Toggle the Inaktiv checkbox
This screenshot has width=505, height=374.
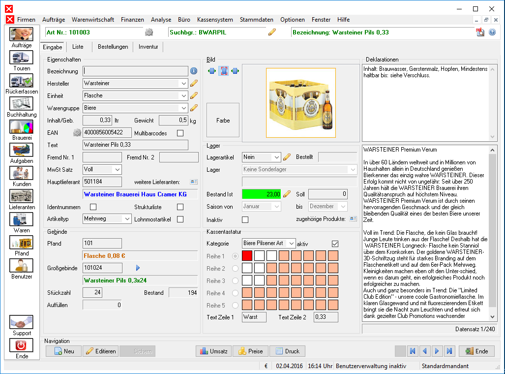click(x=245, y=219)
